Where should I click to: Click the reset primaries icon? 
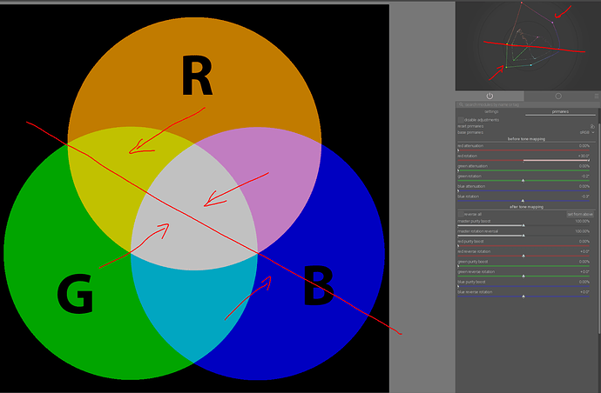(x=592, y=126)
